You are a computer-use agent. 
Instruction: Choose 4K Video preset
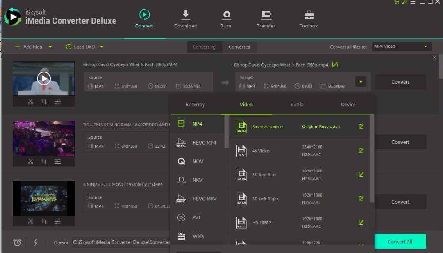tap(300, 151)
